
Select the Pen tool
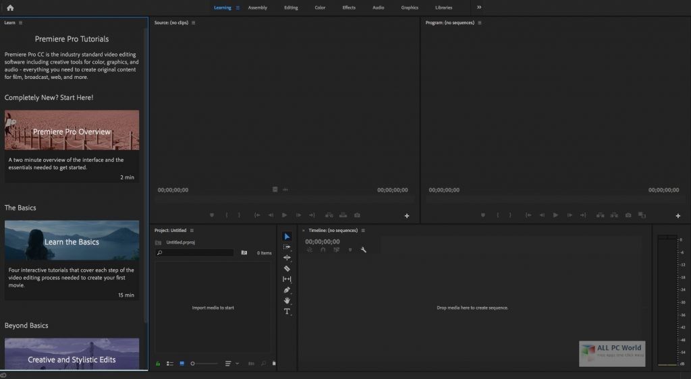pyautogui.click(x=287, y=289)
